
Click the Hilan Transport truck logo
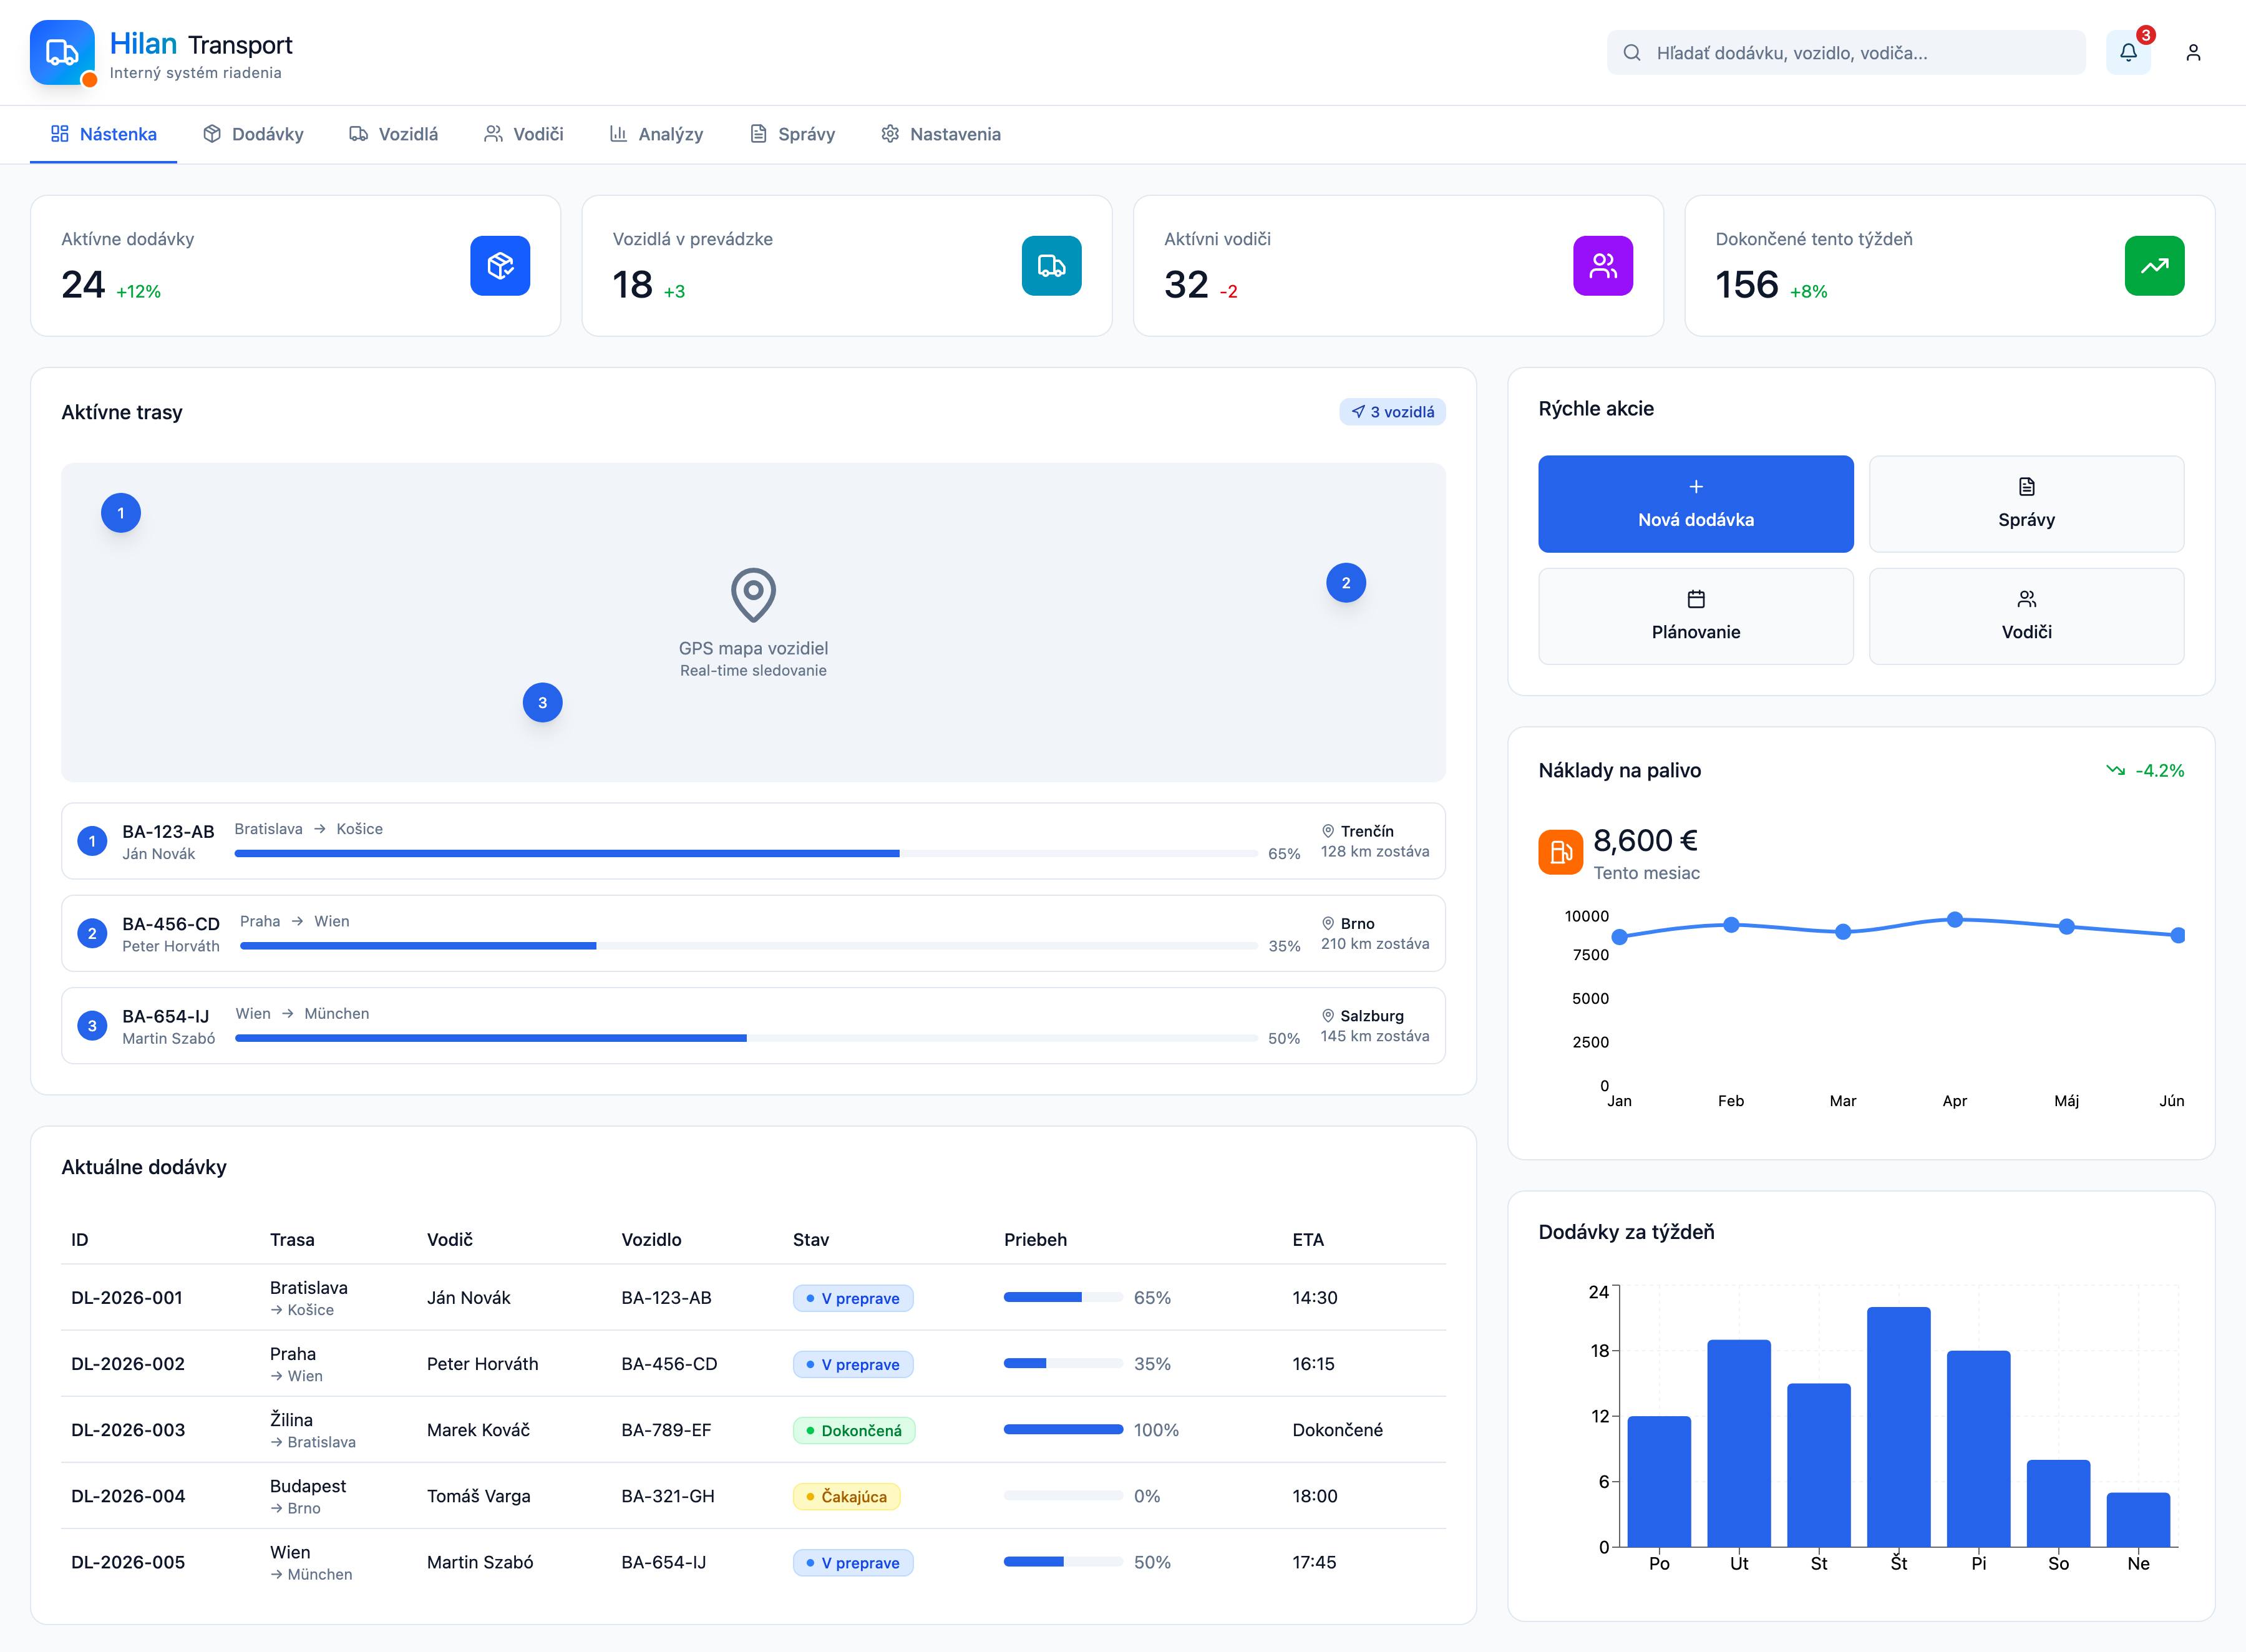[x=62, y=52]
